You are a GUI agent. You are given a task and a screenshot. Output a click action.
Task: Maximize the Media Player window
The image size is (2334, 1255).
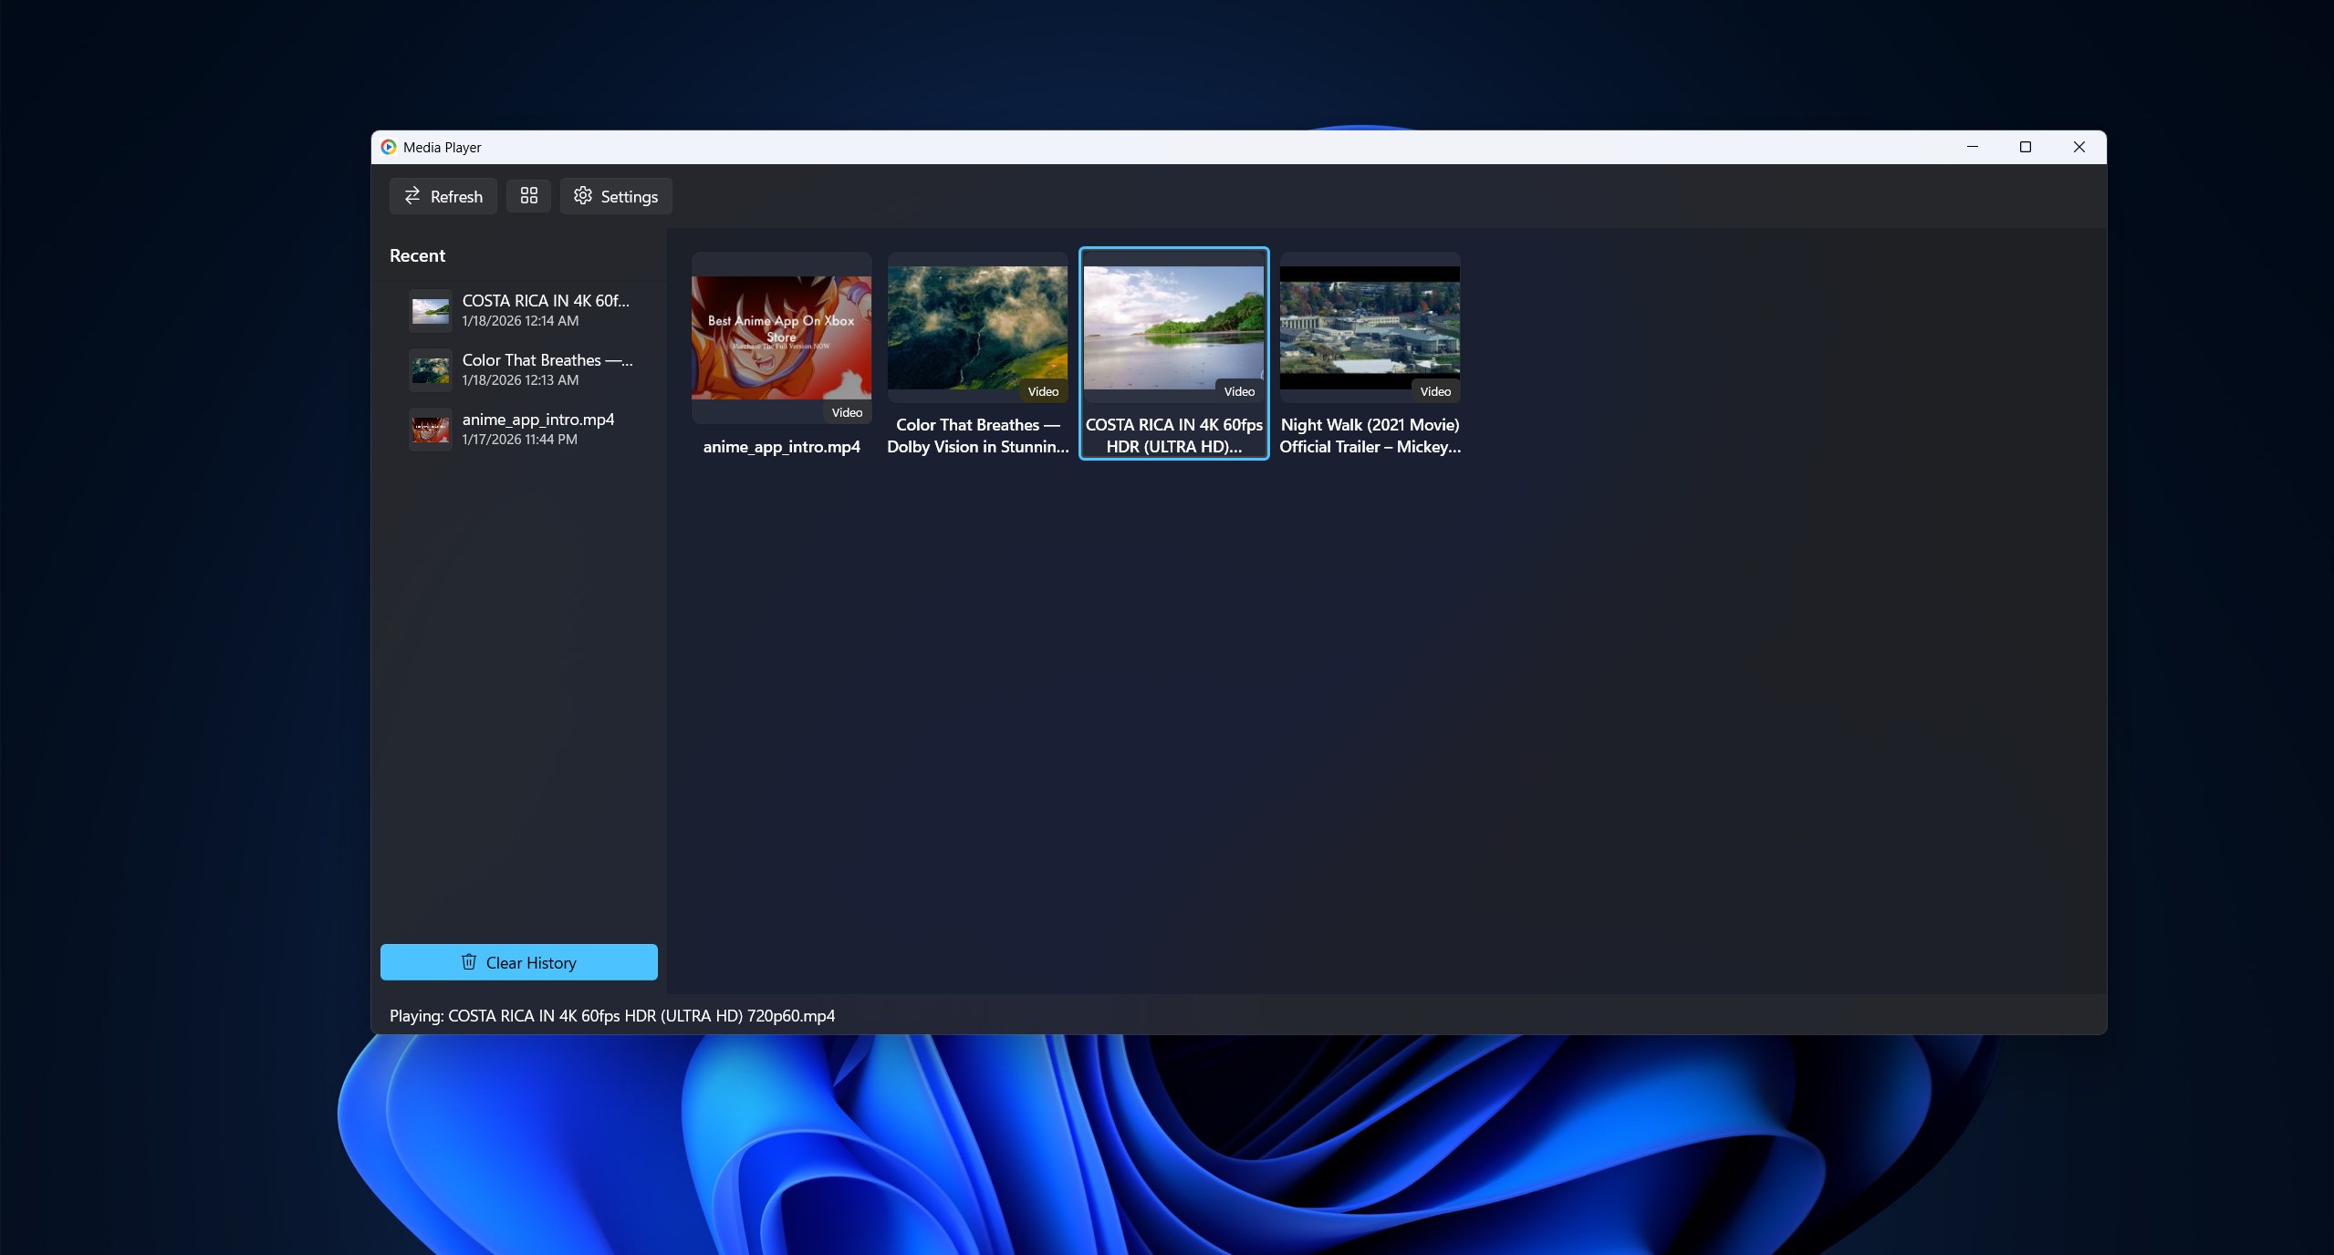[x=2025, y=147]
